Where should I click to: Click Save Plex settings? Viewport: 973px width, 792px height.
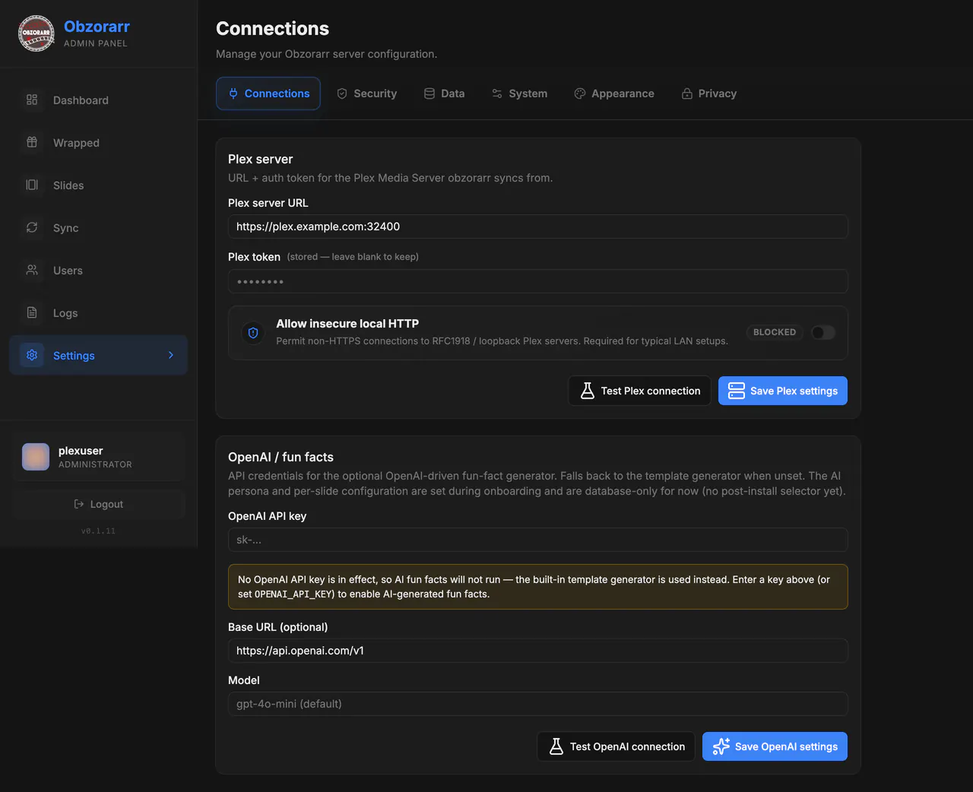tap(783, 391)
